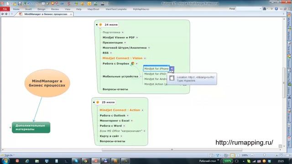Select the Mindjet for iPAD subtopic
The height and width of the screenshot is (164, 292).
pos(155,74)
